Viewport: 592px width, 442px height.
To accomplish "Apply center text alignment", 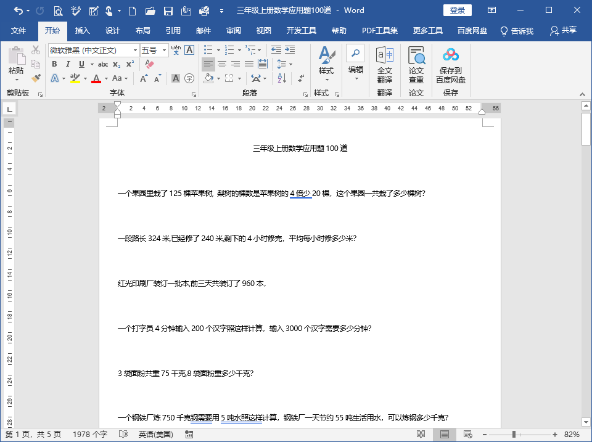I will pos(222,64).
